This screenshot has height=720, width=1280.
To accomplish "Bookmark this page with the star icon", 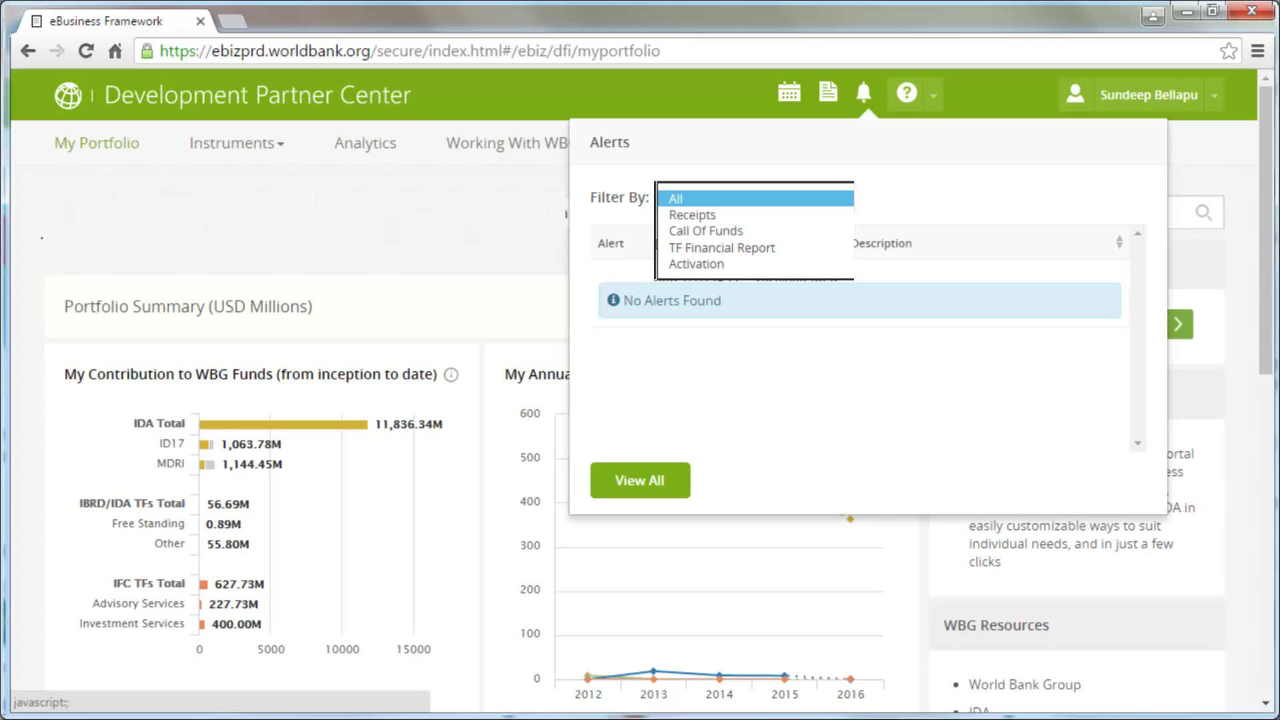I will (1229, 51).
